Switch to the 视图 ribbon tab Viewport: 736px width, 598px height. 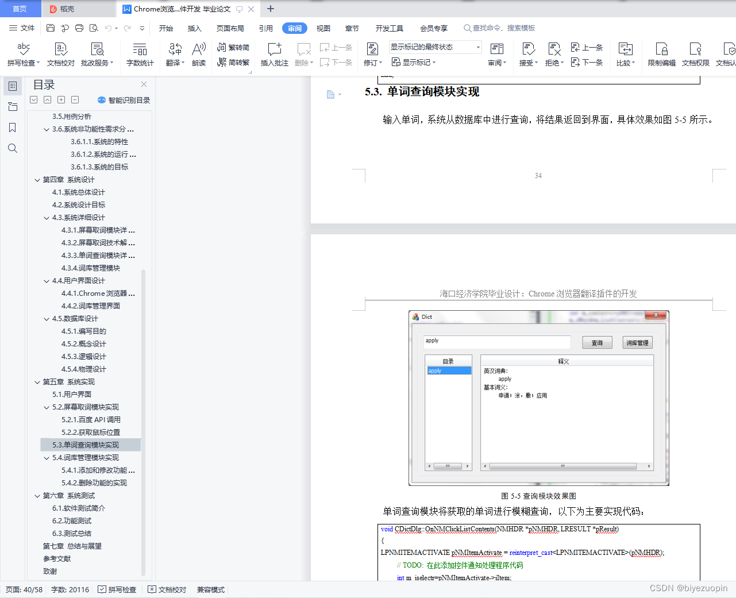pos(323,28)
